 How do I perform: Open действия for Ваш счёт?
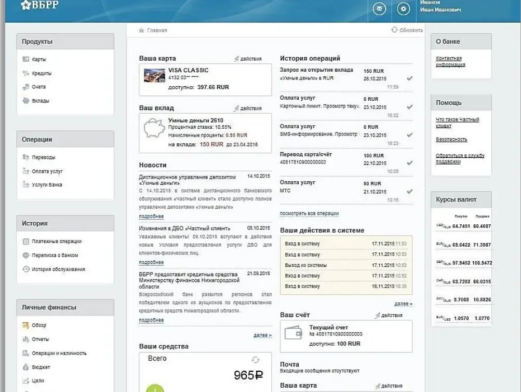click(x=389, y=315)
